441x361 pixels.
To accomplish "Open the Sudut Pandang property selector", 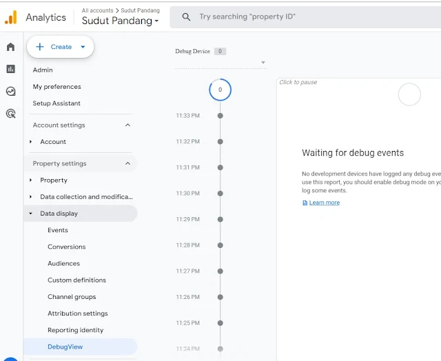I will [120, 21].
